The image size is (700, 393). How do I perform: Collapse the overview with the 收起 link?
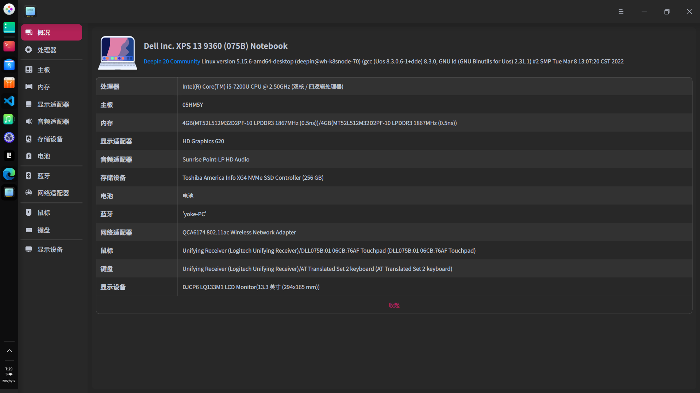(x=394, y=305)
